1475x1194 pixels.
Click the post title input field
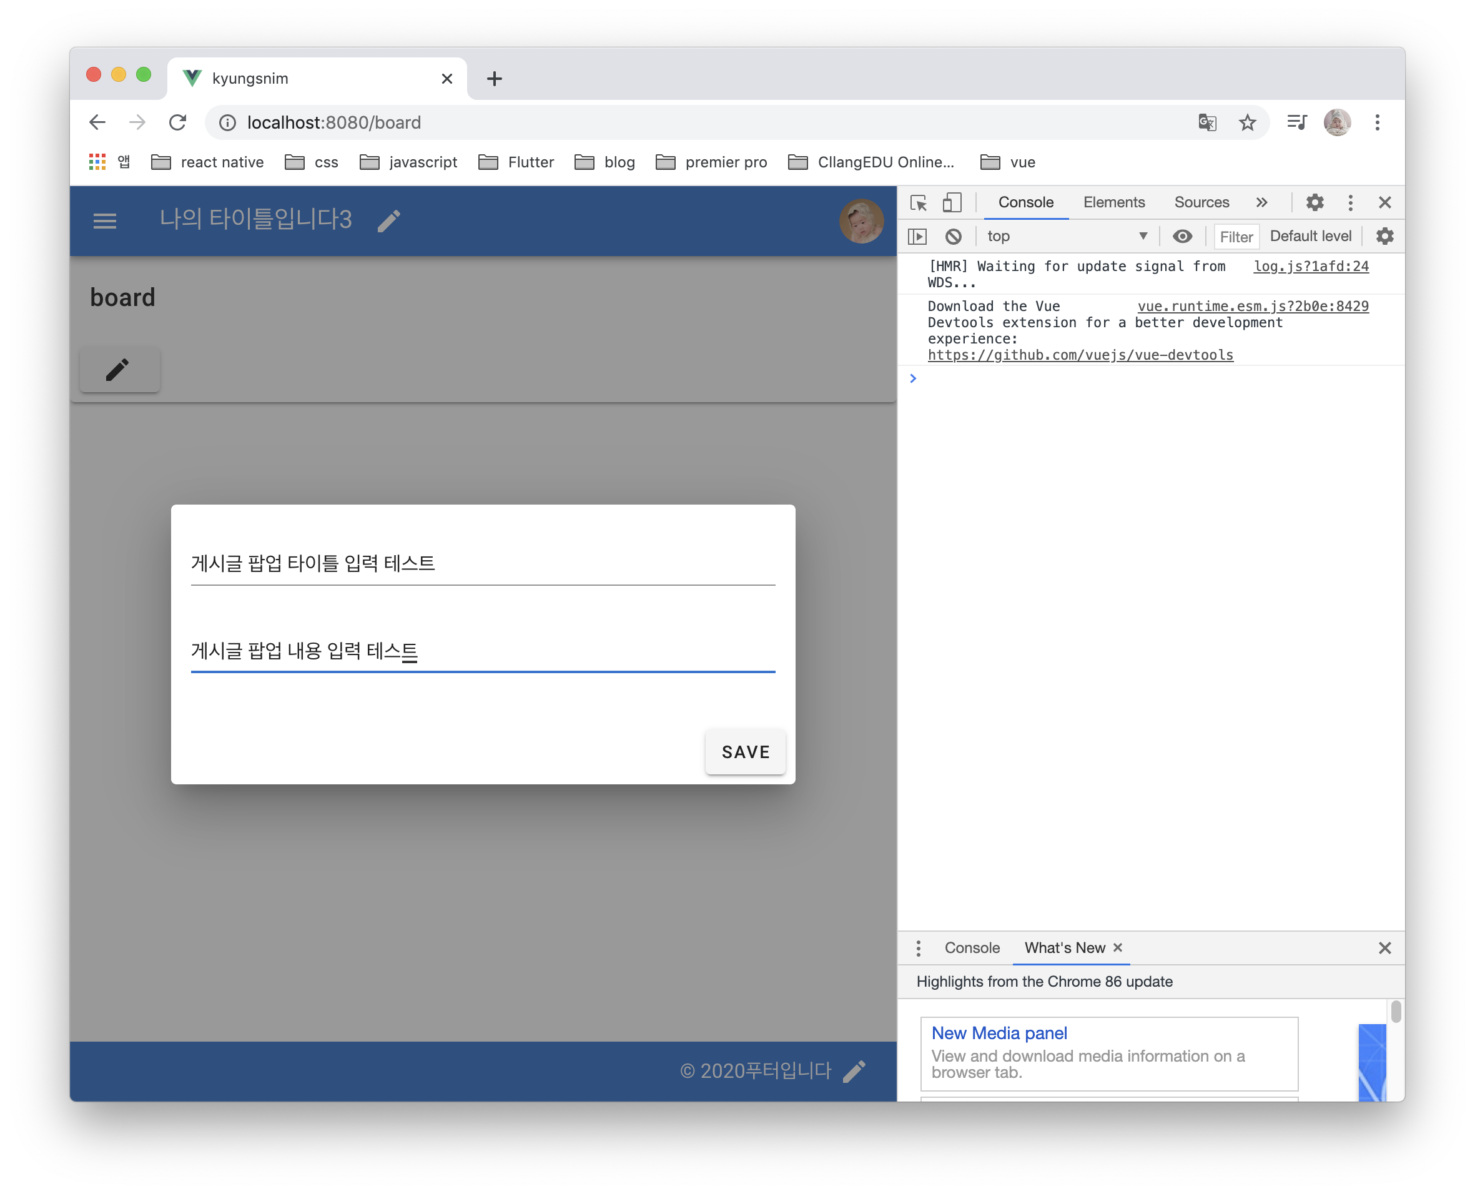click(483, 564)
